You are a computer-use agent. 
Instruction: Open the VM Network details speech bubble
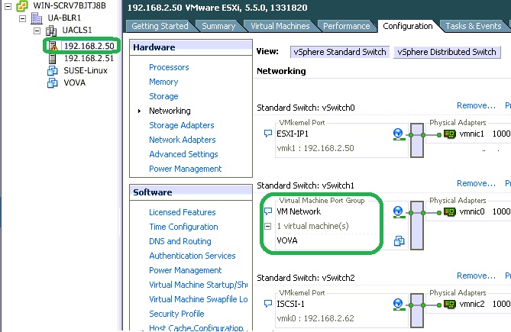[x=268, y=211]
